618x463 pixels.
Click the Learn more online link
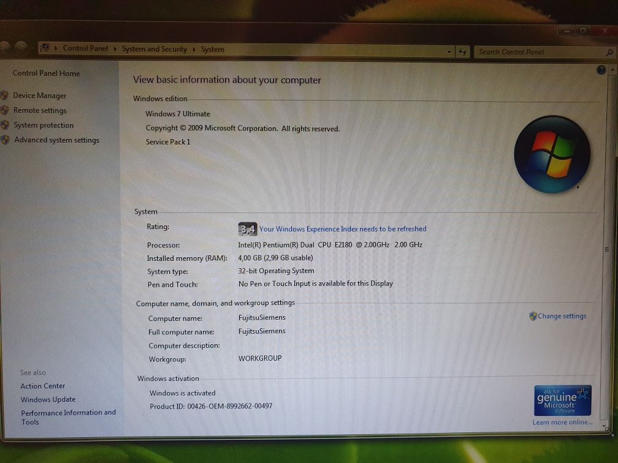pos(562,422)
